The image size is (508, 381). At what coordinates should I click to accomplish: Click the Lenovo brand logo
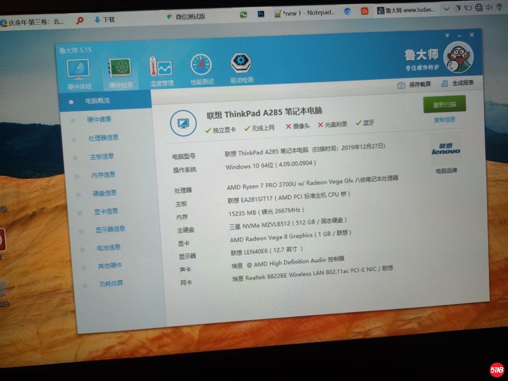tap(445, 149)
